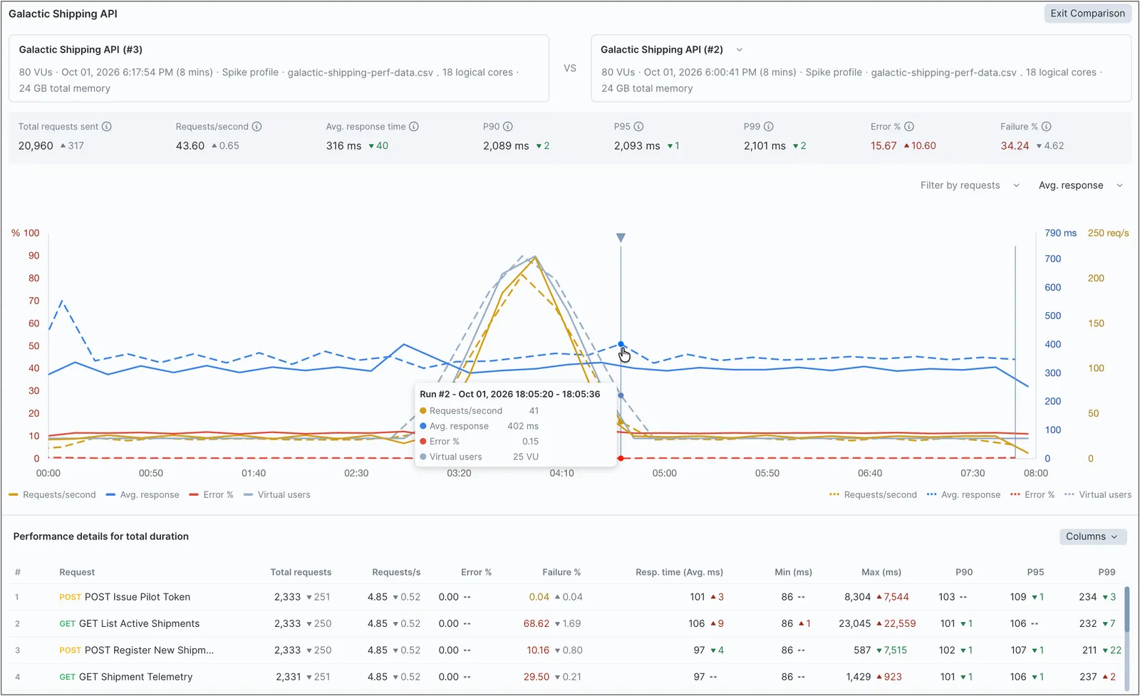Click the Exit Comparison button

pos(1087,14)
